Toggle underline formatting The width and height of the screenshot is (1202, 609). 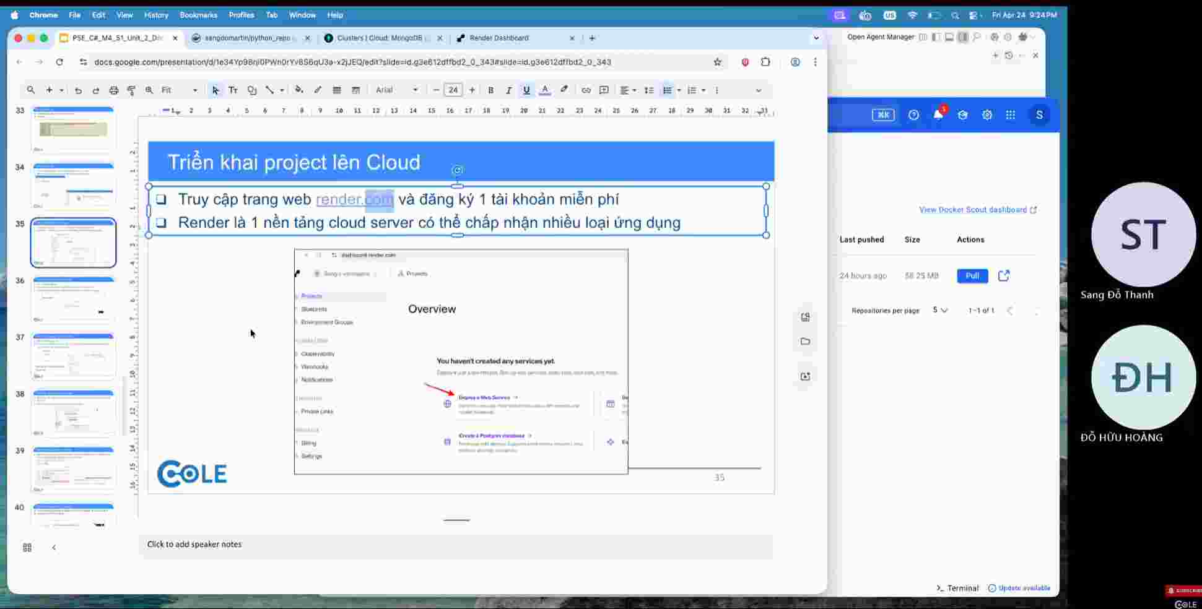526,90
